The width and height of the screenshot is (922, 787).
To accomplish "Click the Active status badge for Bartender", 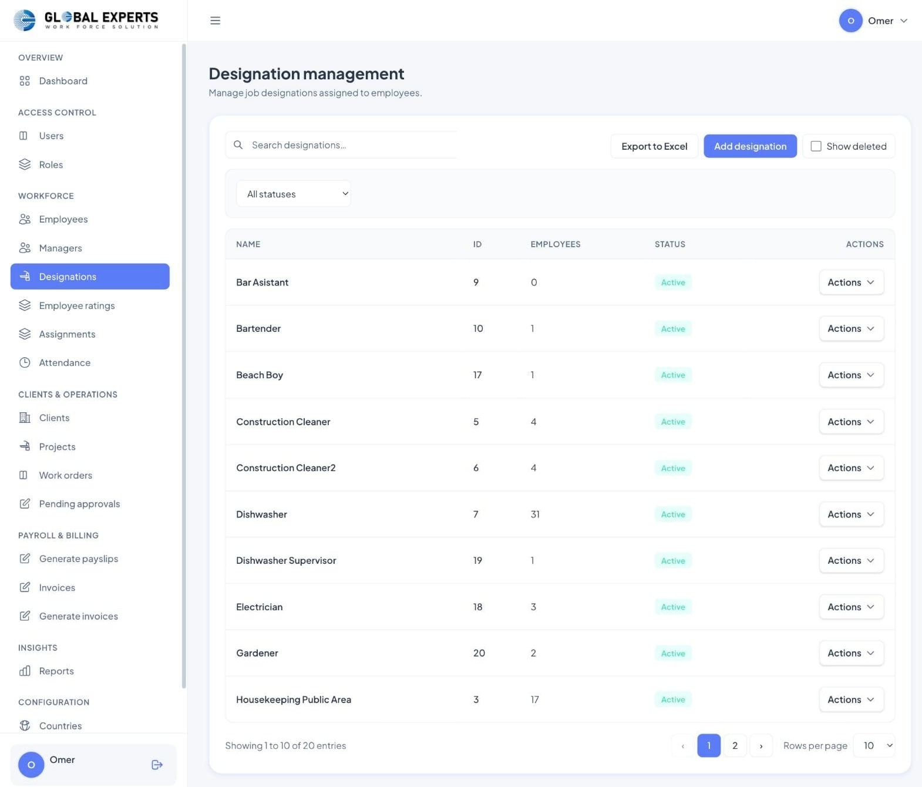I will click(673, 329).
